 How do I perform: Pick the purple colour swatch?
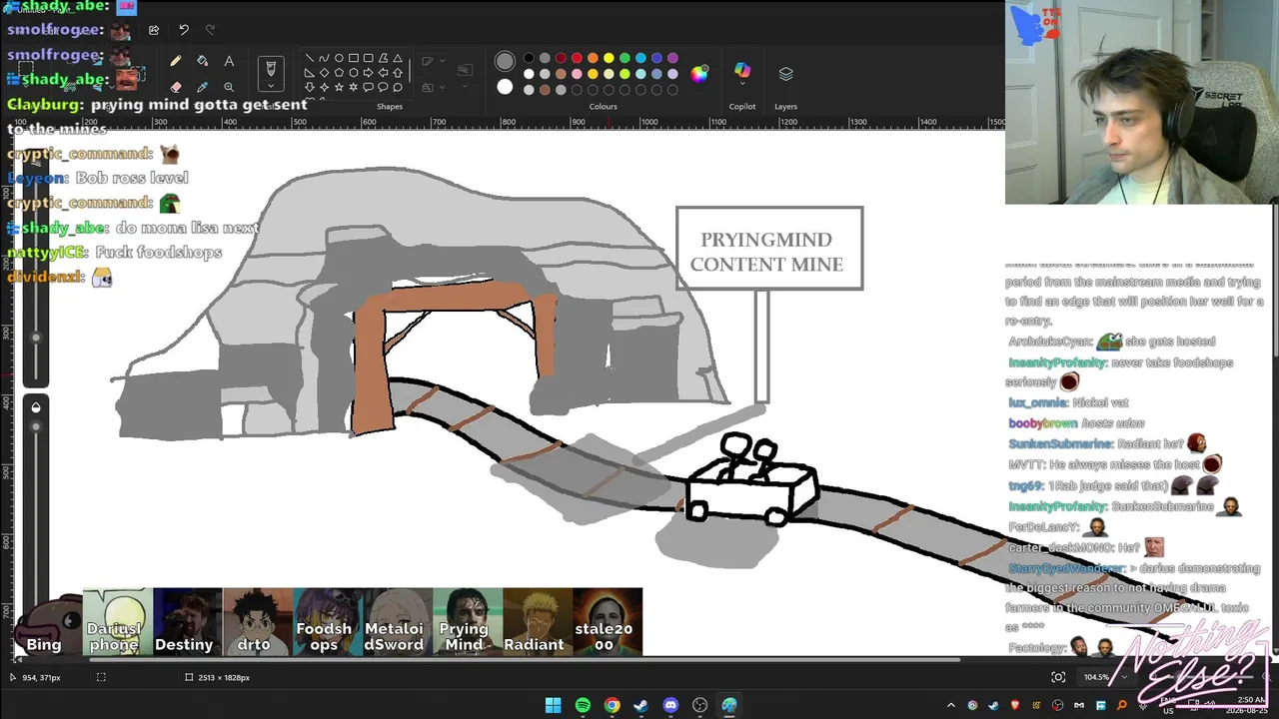click(x=672, y=58)
